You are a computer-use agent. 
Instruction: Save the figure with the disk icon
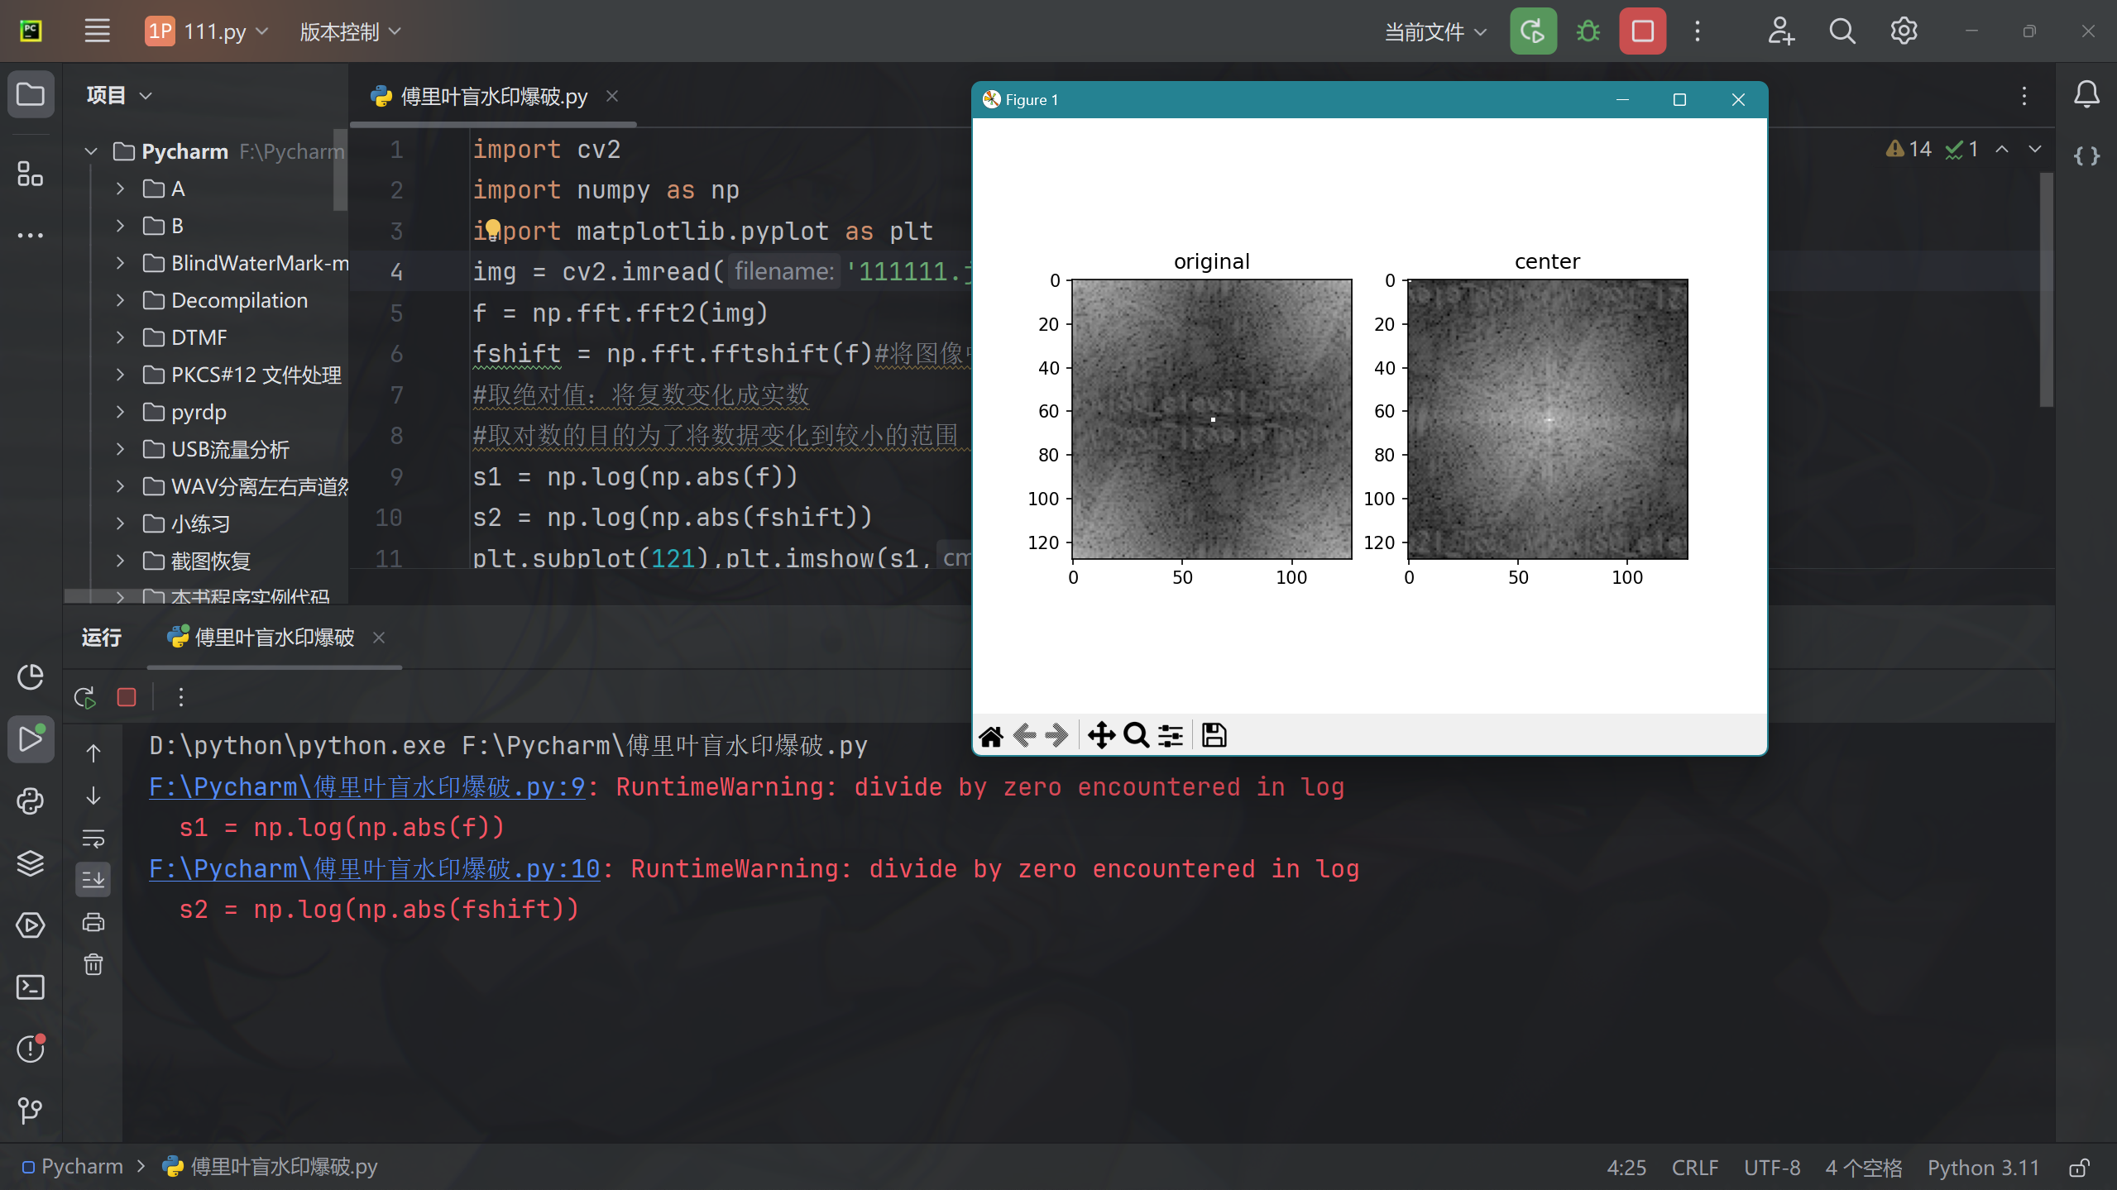(x=1214, y=735)
